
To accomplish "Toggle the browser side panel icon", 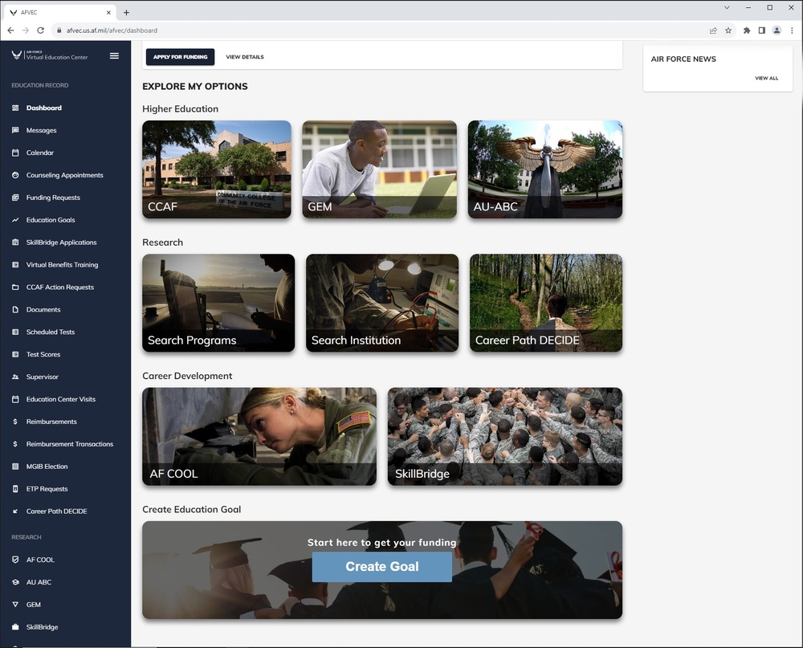I will pos(761,31).
